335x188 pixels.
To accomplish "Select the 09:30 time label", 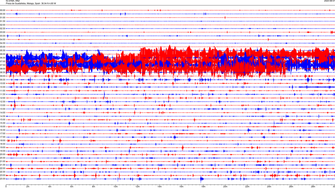I will click(2, 80).
